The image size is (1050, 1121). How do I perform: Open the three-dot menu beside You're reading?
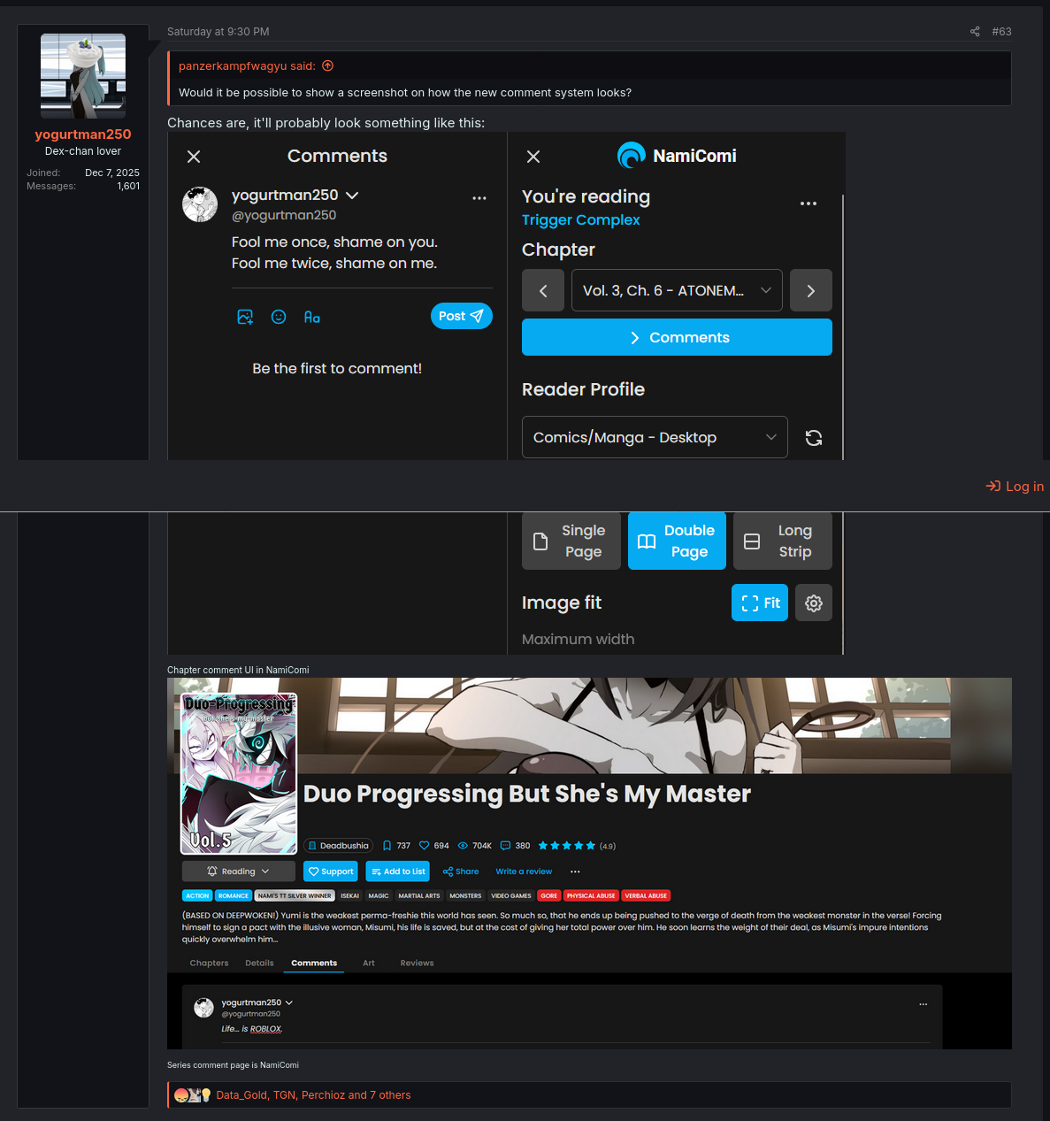(x=809, y=203)
